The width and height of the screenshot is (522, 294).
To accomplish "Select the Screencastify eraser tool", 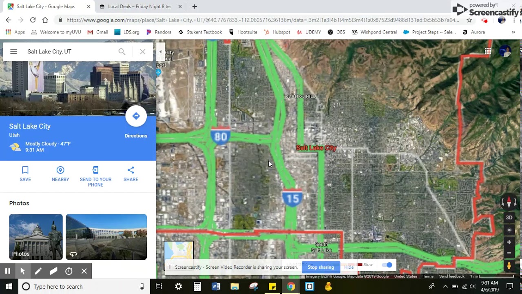I will coord(53,271).
